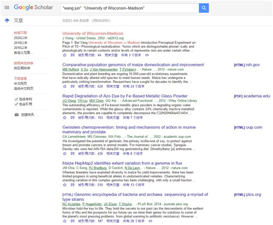Star the Genomic encyclopedia of bacteria result

pyautogui.click(x=64, y=221)
